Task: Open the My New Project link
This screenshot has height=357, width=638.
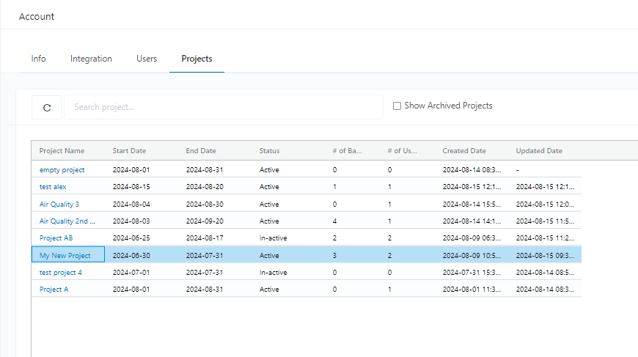Action: click(x=65, y=255)
